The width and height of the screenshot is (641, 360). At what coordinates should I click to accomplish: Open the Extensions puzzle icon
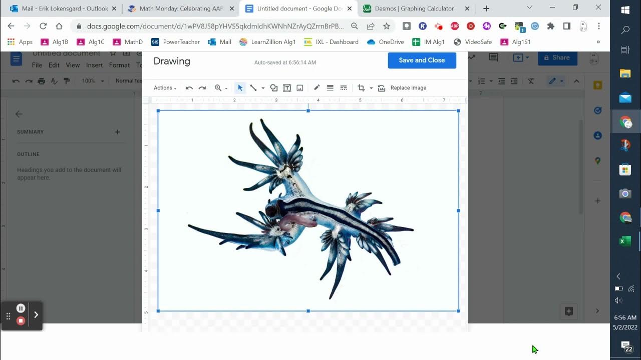coord(551,26)
